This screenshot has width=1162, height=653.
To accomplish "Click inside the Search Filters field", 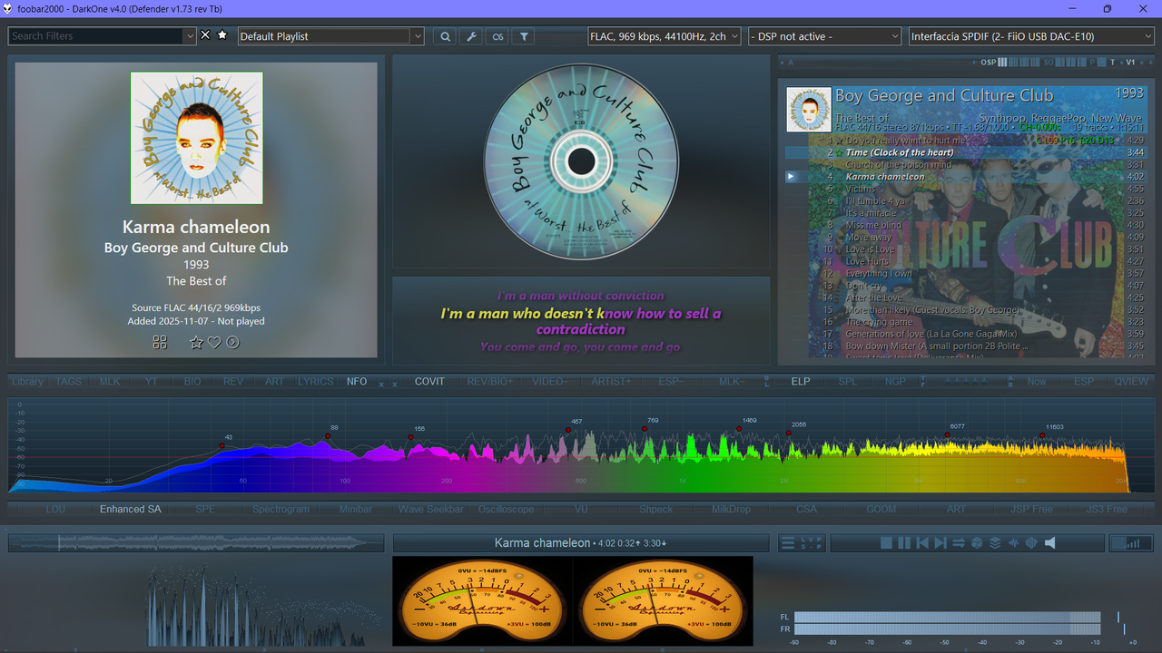I will [95, 36].
